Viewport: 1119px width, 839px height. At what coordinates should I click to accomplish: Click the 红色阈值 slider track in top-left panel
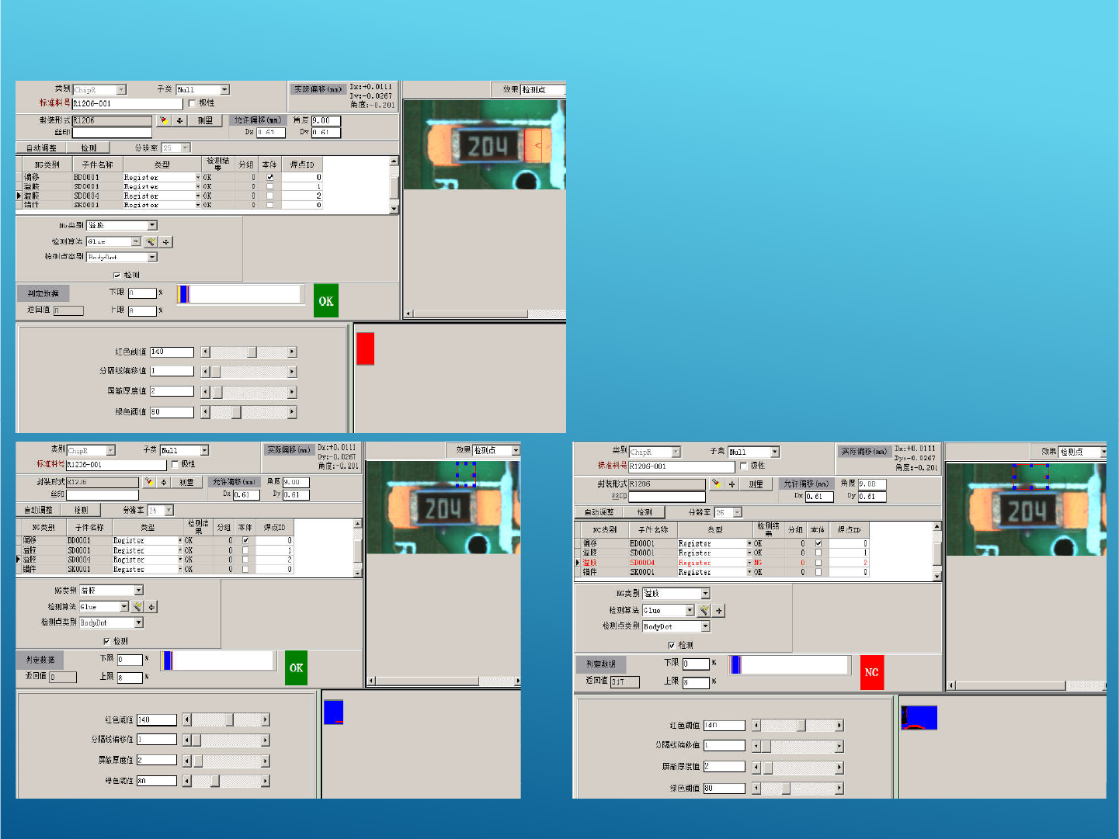tap(249, 352)
